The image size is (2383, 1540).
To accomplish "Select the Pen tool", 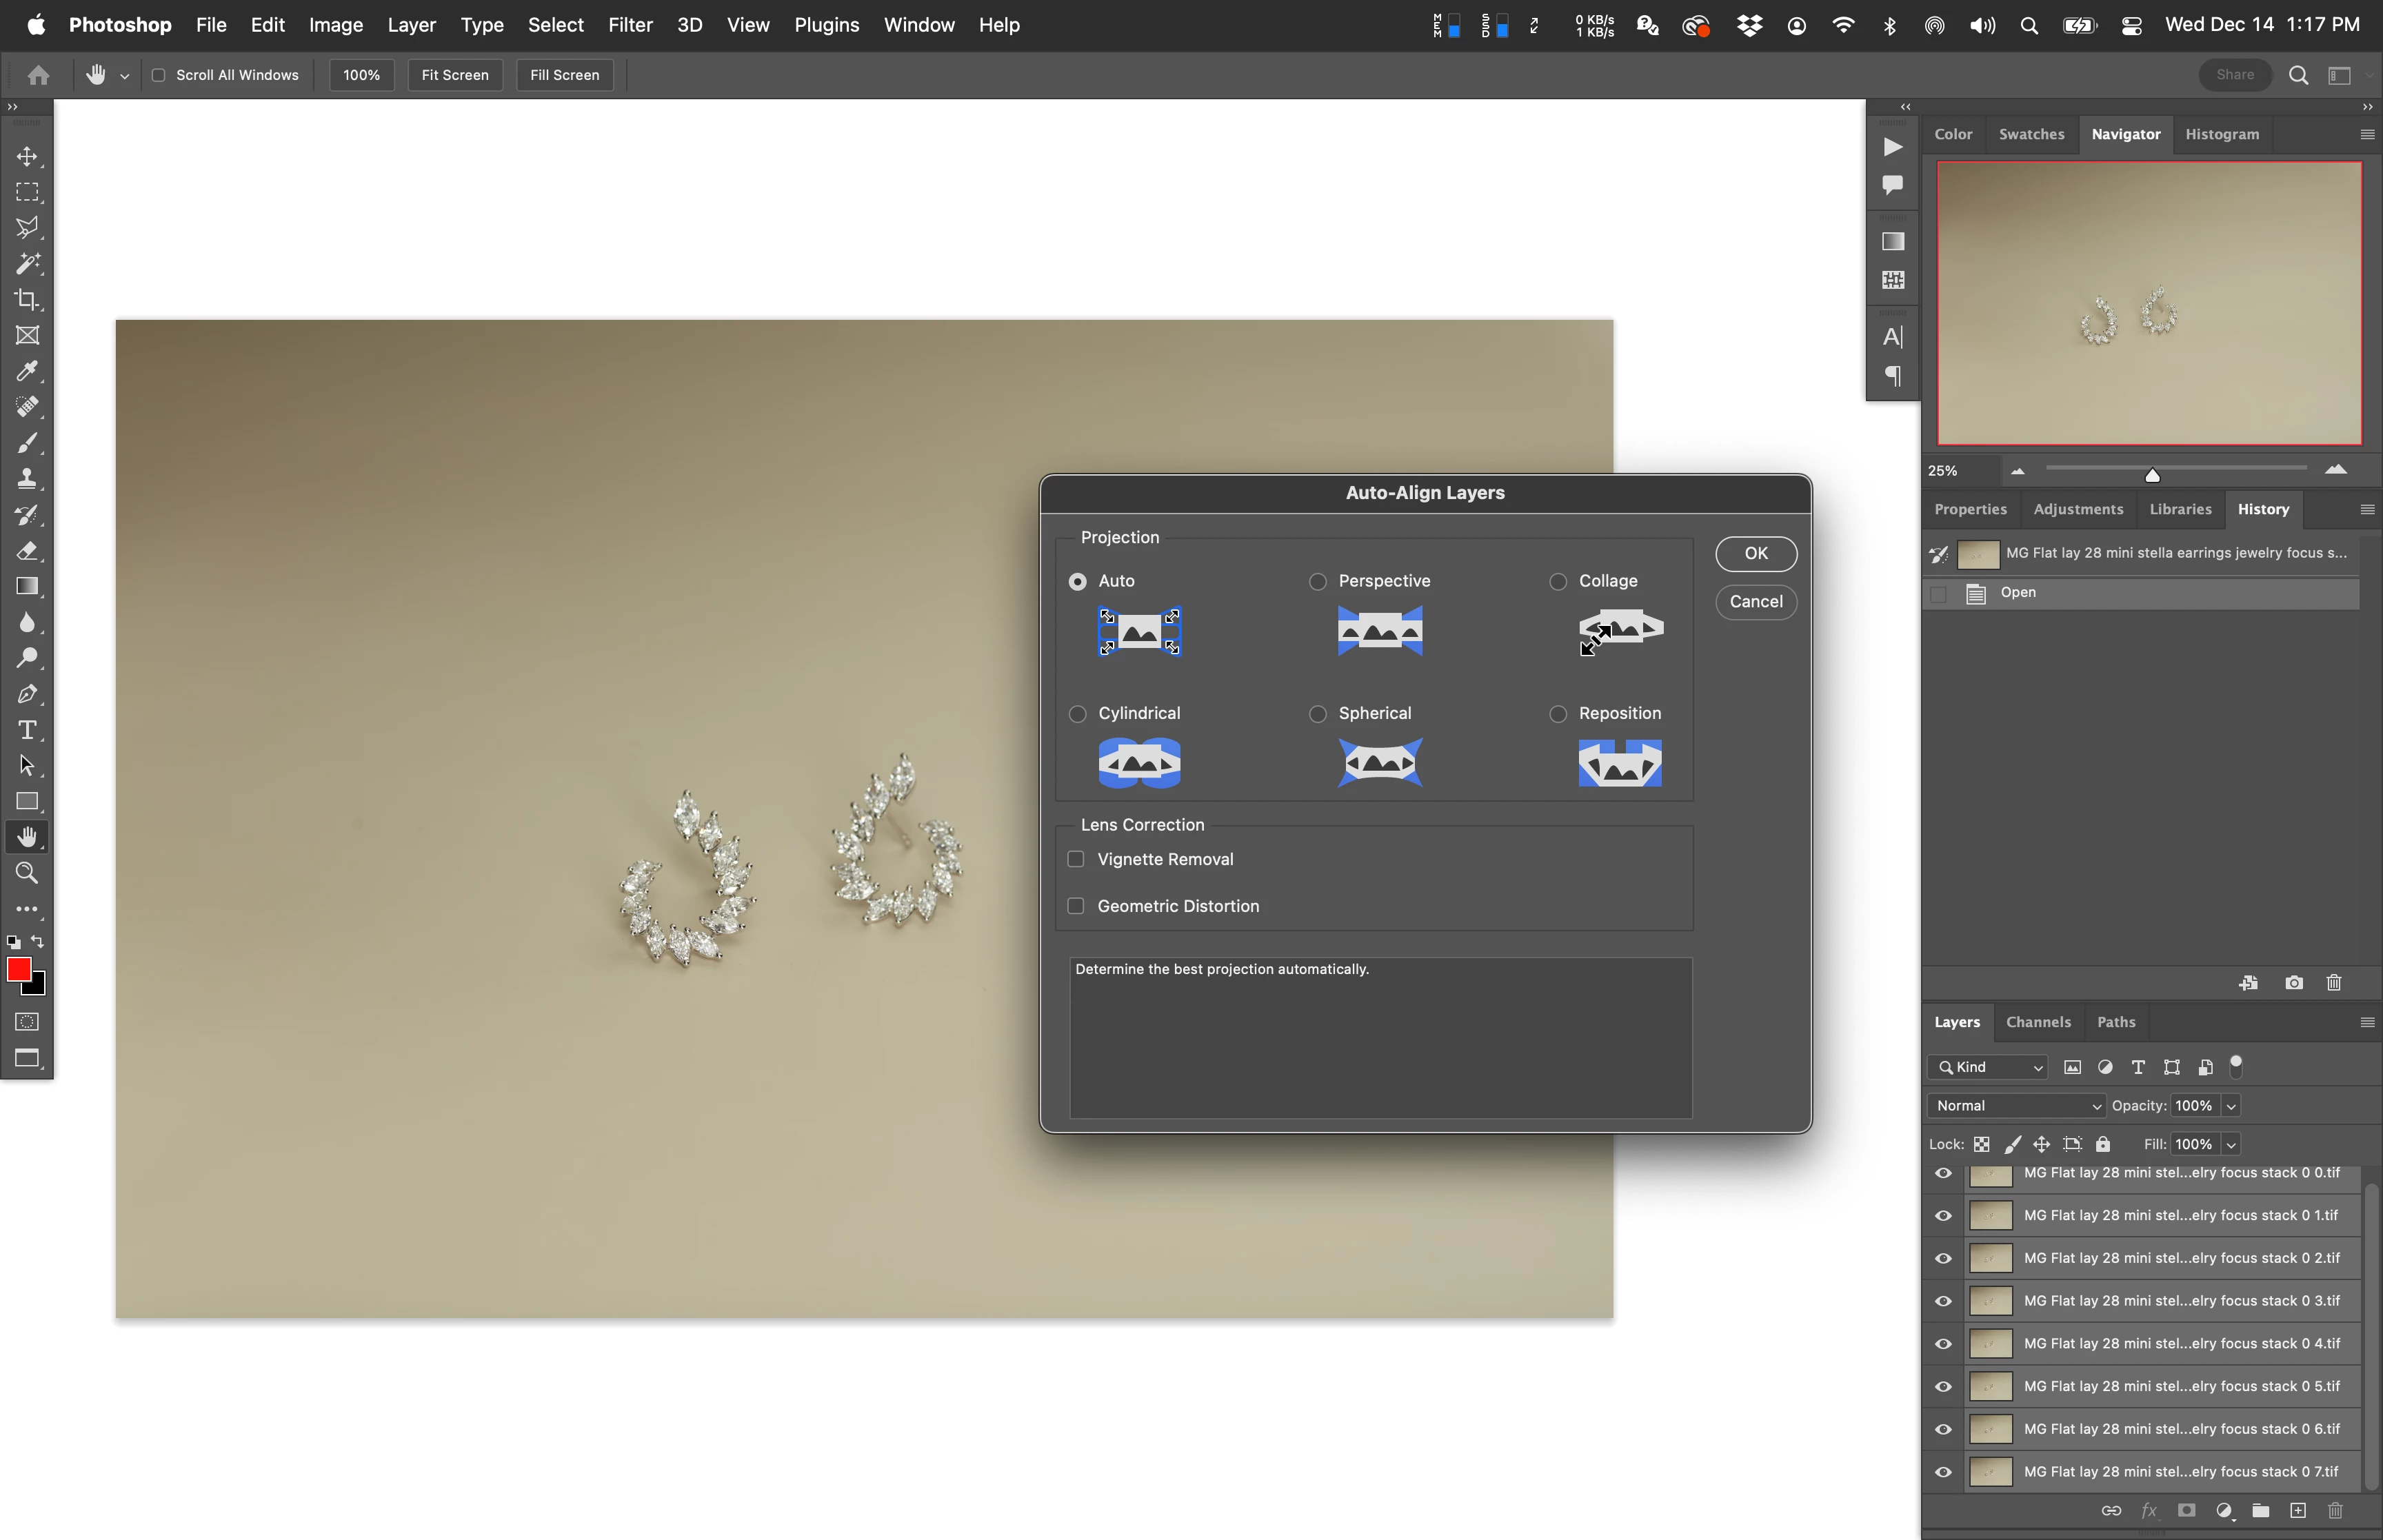I will pyautogui.click(x=27, y=694).
